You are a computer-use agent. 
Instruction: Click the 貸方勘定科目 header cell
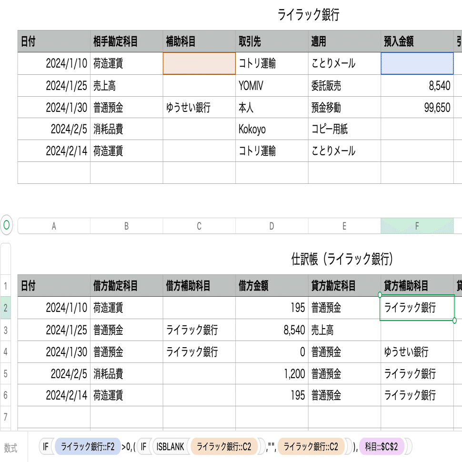click(x=344, y=286)
